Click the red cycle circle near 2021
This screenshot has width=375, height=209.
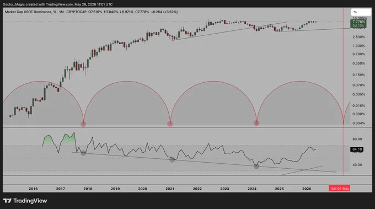click(x=170, y=124)
